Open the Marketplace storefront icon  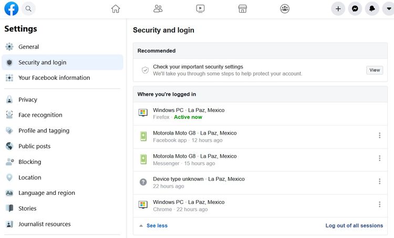click(243, 9)
